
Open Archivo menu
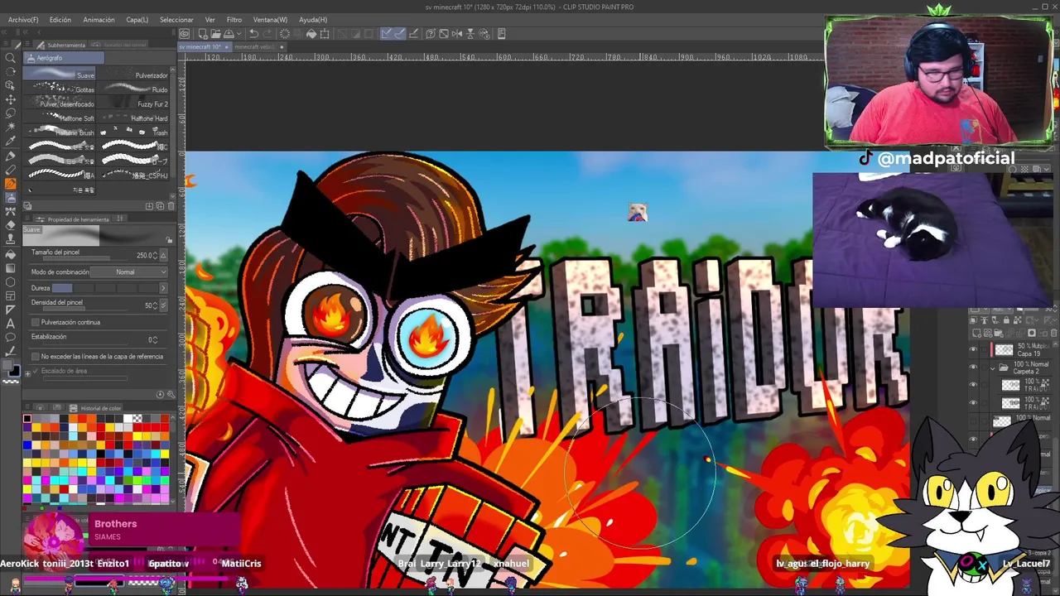tap(23, 20)
